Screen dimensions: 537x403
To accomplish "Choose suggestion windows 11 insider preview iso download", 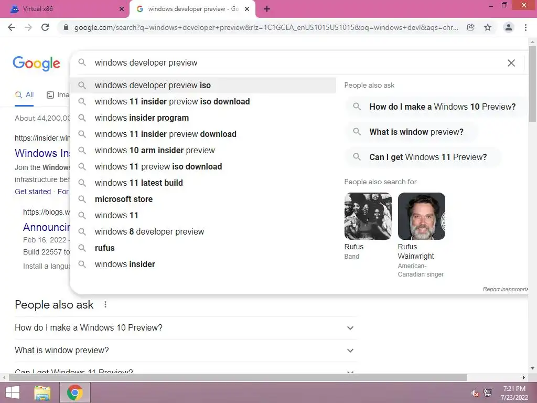I will 203,101.
